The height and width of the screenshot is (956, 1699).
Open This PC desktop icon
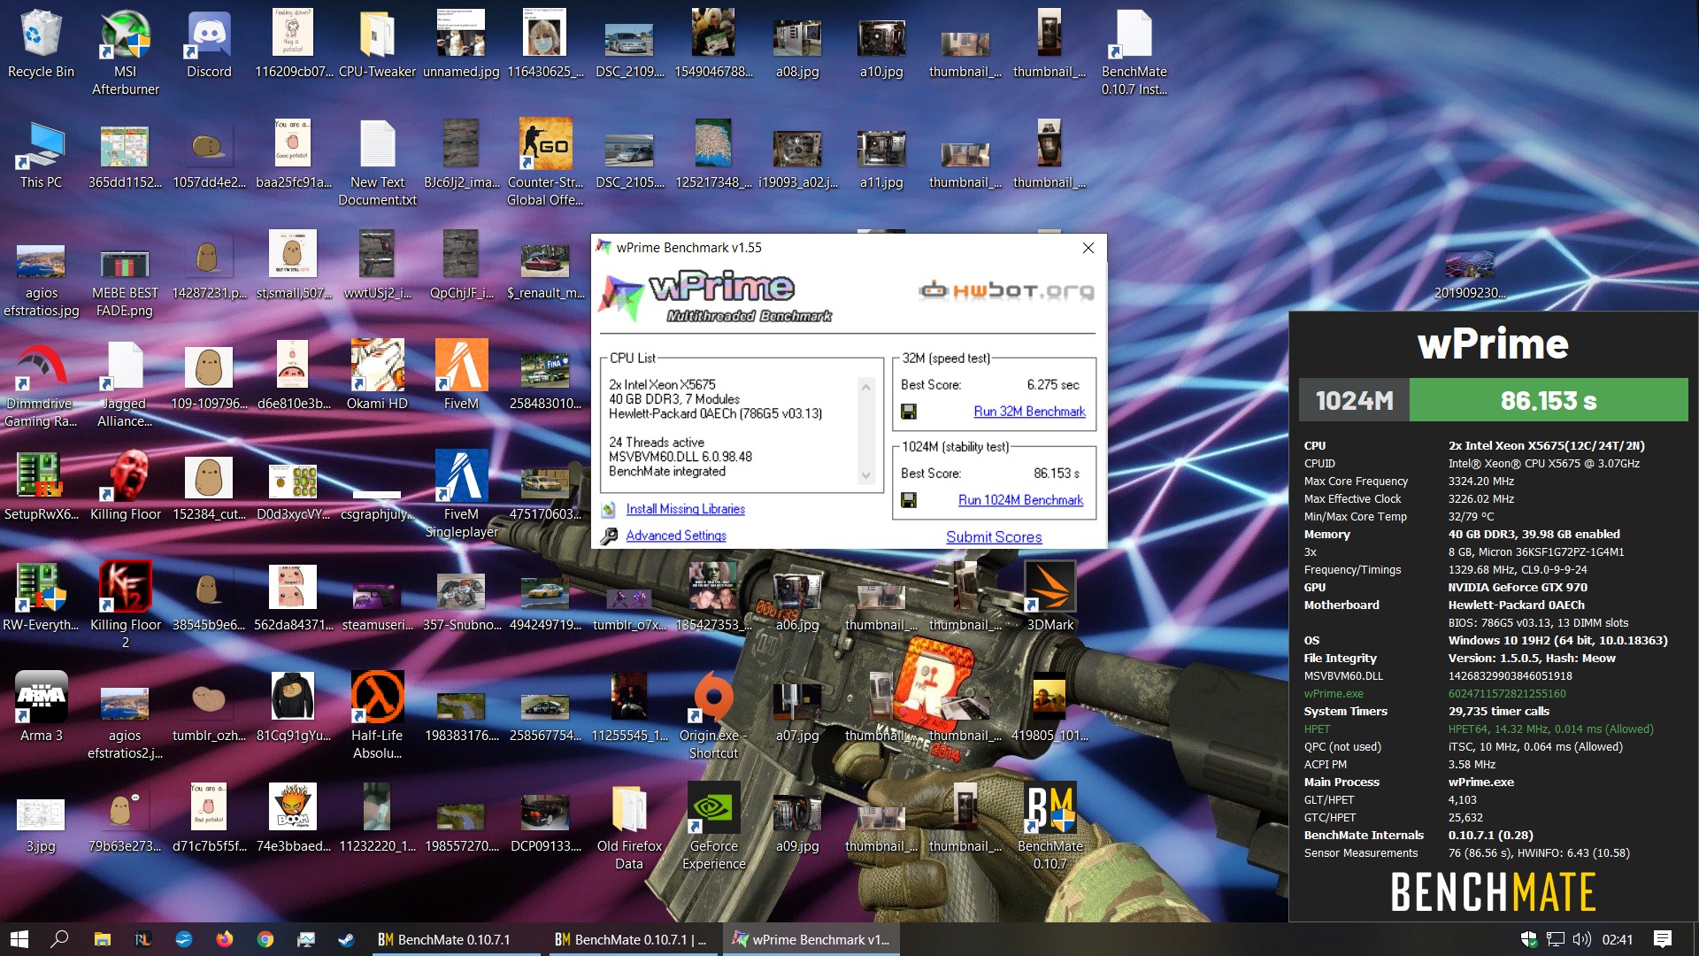pos(41,155)
